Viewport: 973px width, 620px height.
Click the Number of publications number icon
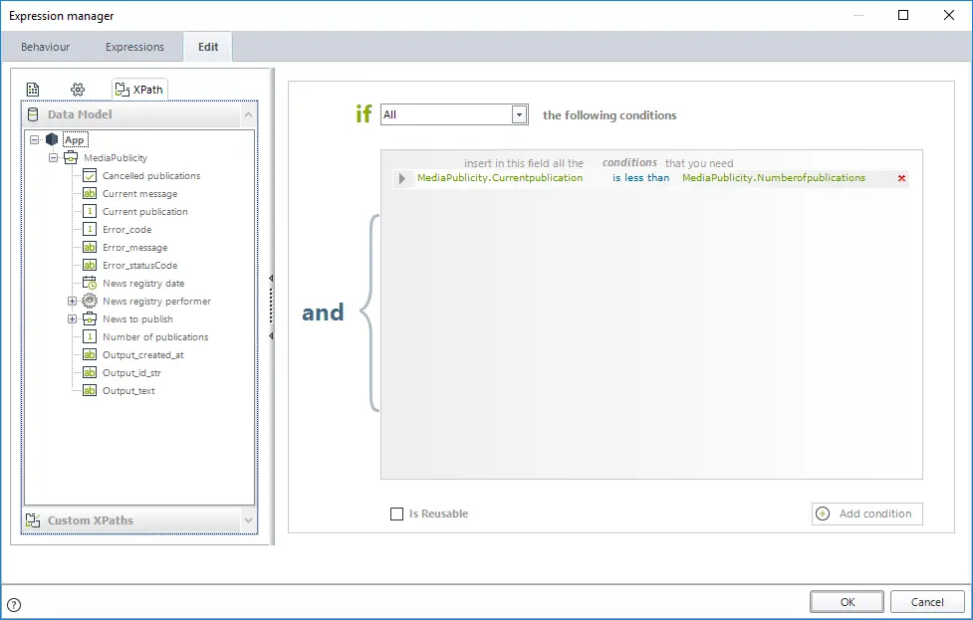(90, 336)
